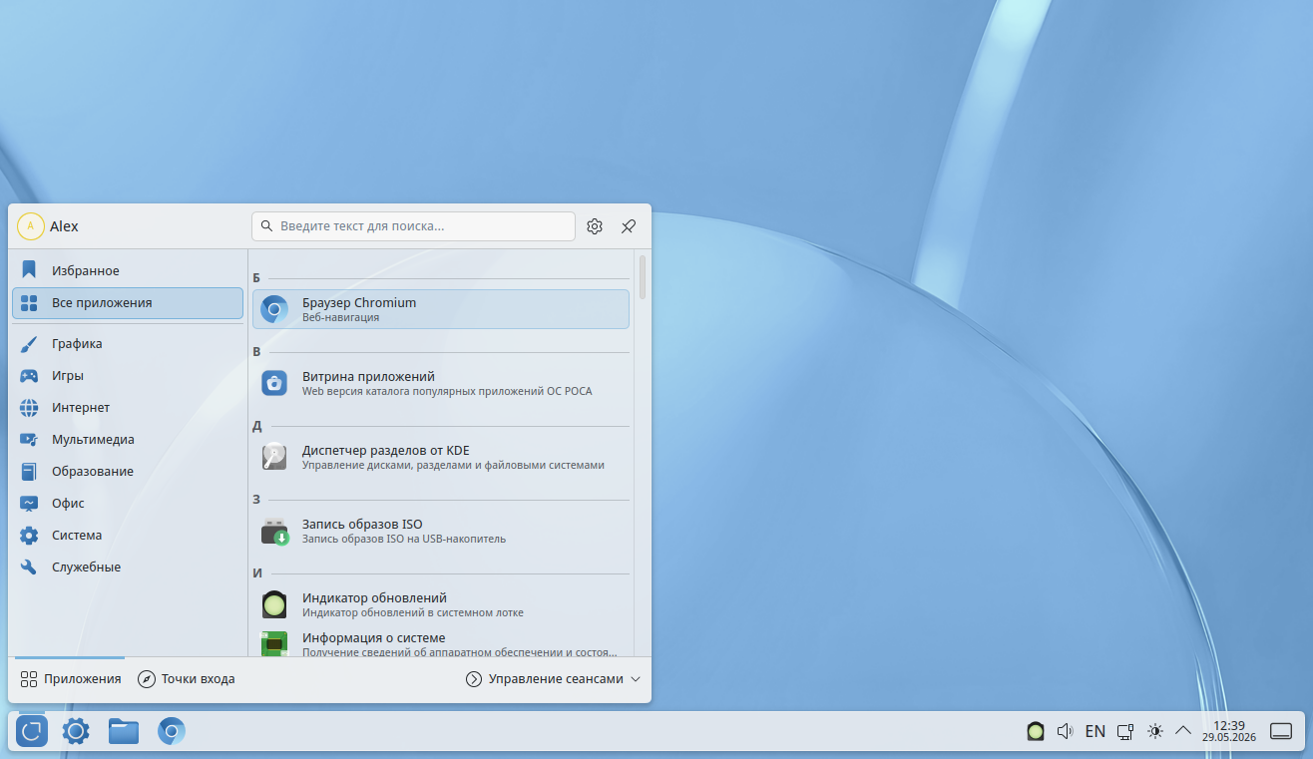Viewport: 1313px width, 759px height.
Task: Launch Информация о системе
Action: click(441, 643)
